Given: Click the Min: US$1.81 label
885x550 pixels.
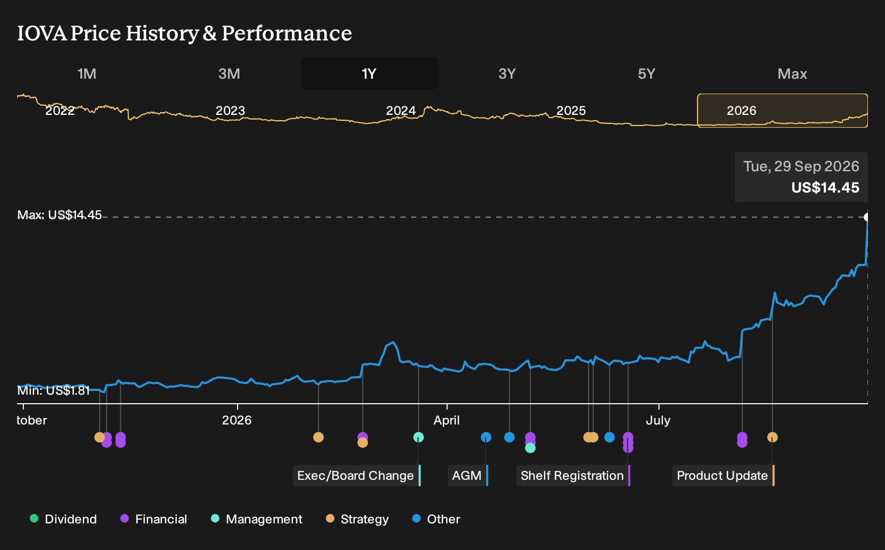Looking at the screenshot, I should tap(53, 390).
